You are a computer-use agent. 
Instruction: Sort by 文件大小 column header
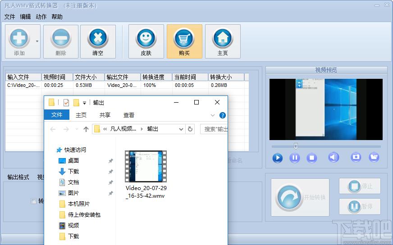pos(89,77)
